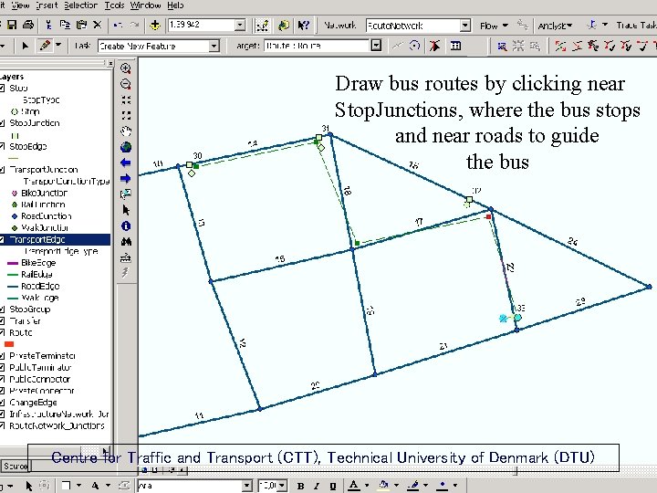
Task: Close the table of contents panel
Action: pyautogui.click(x=110, y=63)
